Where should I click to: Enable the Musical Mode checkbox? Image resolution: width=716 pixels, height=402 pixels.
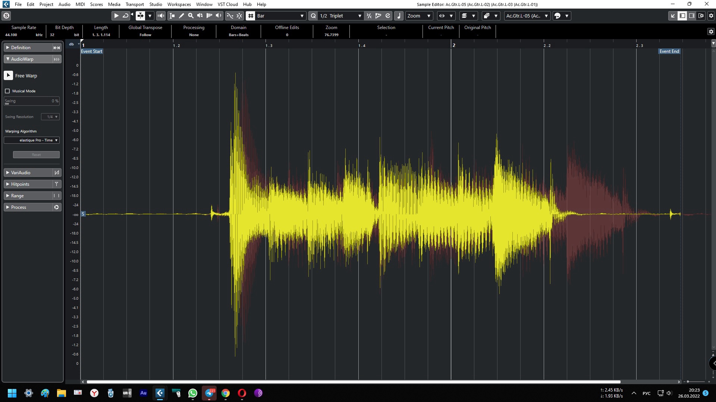[x=7, y=91]
